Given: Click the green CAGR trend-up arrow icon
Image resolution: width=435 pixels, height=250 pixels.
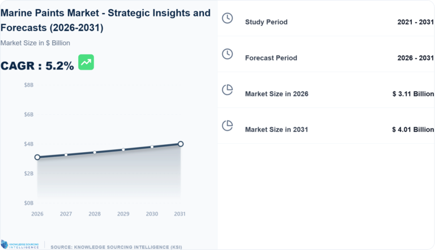Looking at the screenshot, I should 86,62.
